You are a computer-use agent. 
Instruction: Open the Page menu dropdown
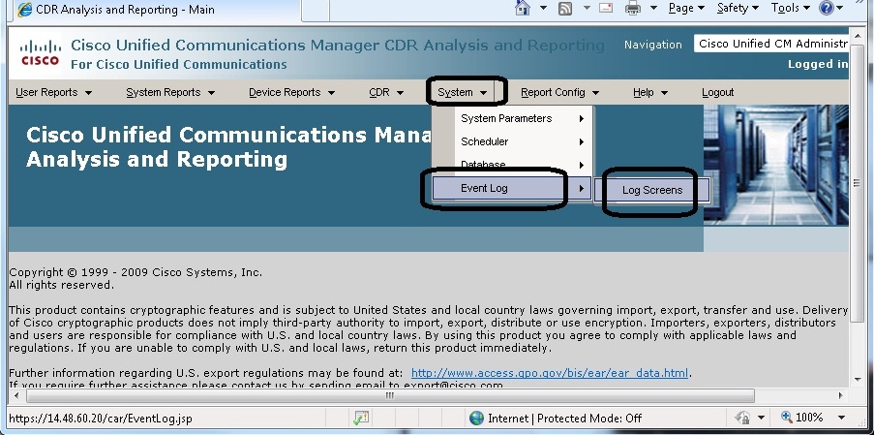pos(686,9)
